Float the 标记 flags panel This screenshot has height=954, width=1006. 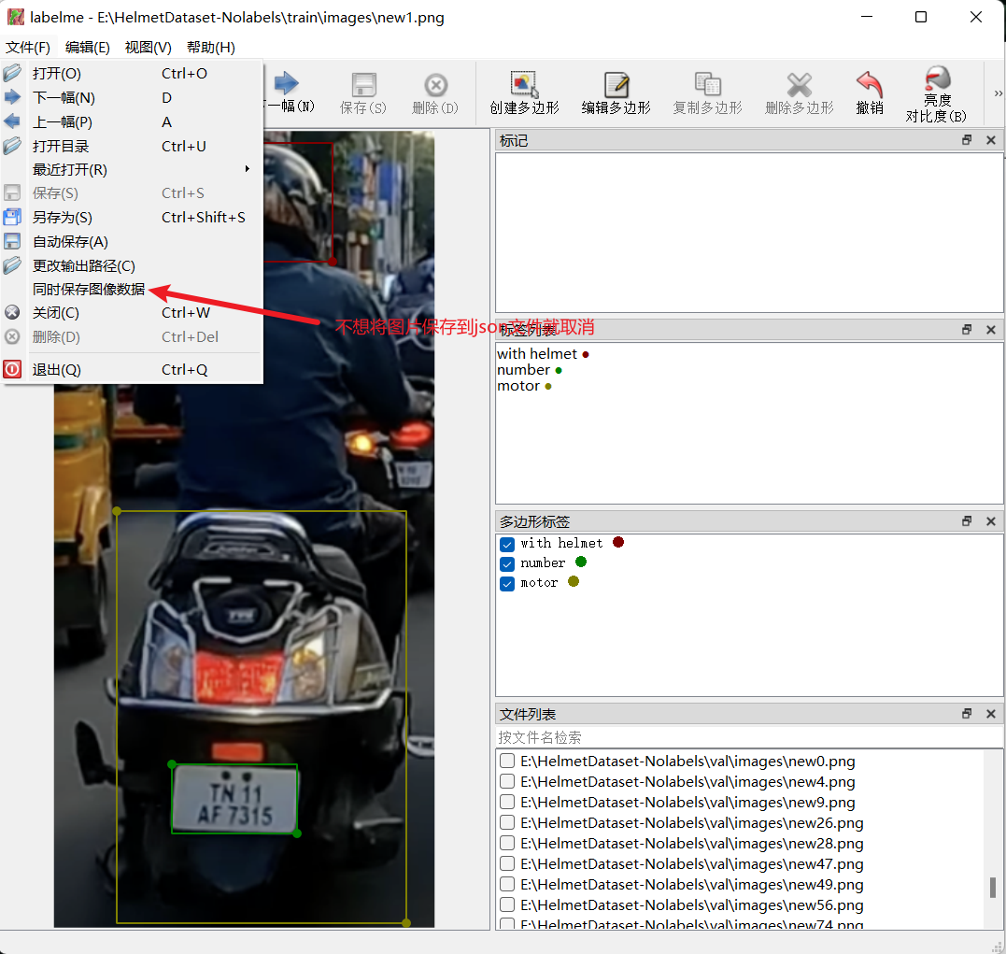[x=967, y=140]
